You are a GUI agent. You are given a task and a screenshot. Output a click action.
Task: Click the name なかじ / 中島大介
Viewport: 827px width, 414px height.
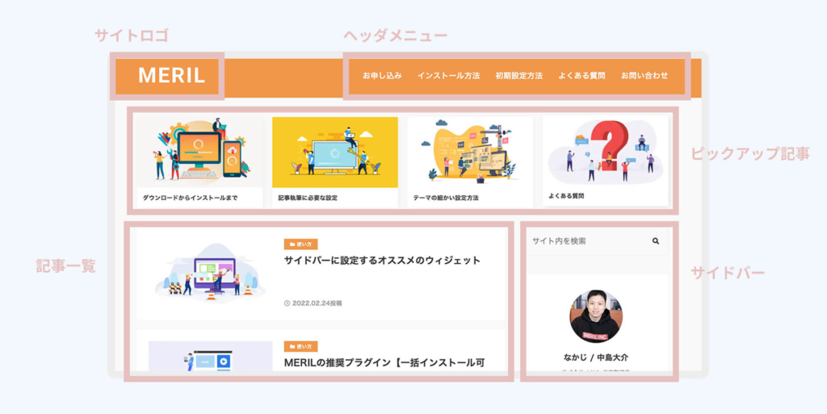tap(596, 358)
